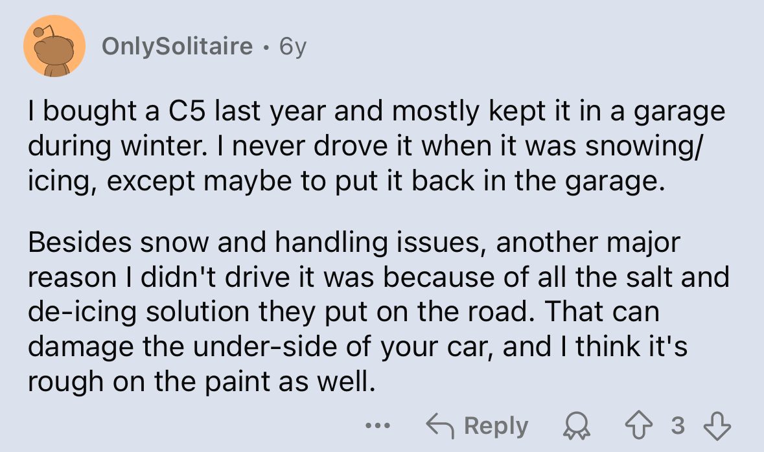The image size is (764, 452).
Task: Click the Reply arrow icon
Action: coord(440,426)
